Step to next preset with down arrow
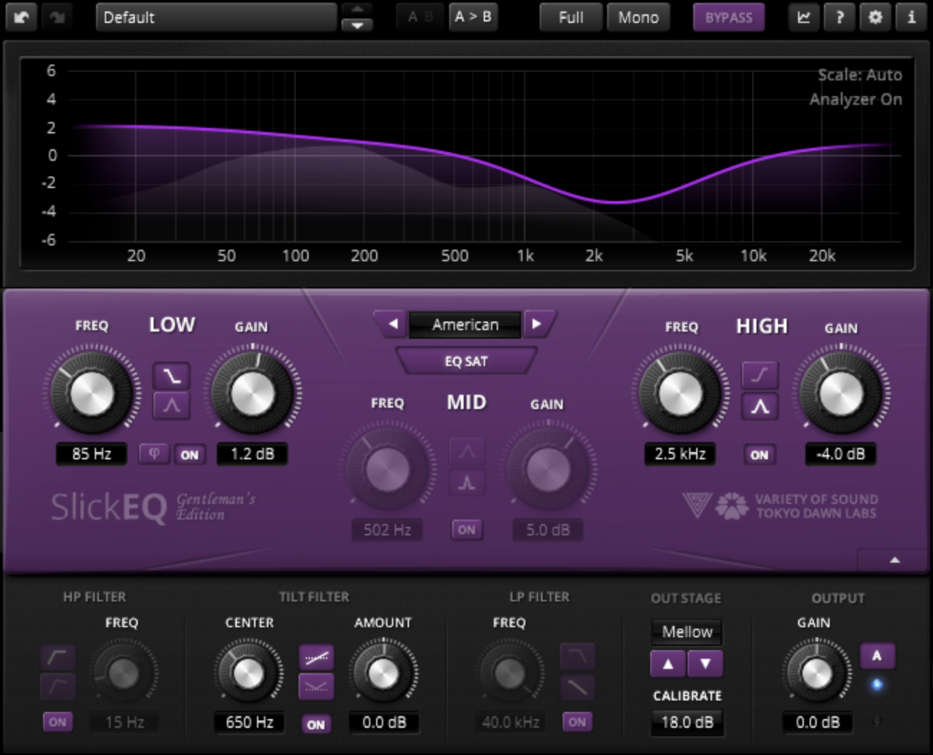 (357, 25)
